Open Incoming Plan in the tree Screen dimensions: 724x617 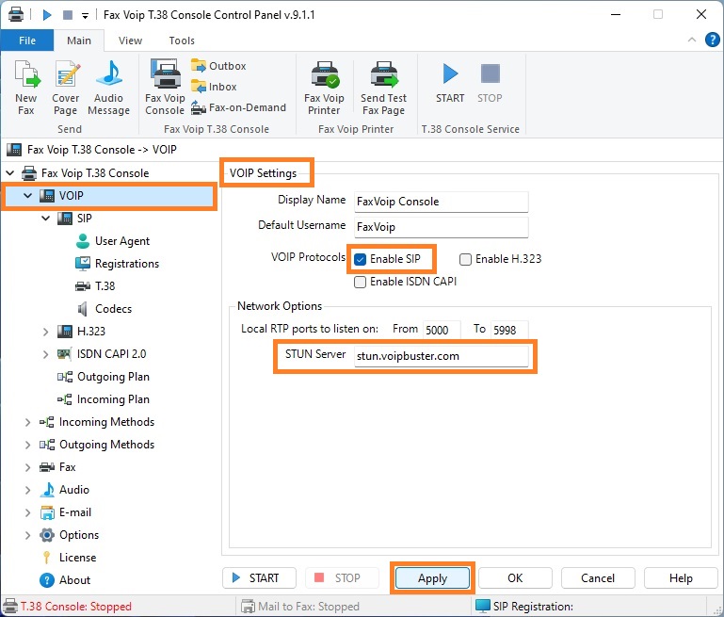(x=104, y=399)
